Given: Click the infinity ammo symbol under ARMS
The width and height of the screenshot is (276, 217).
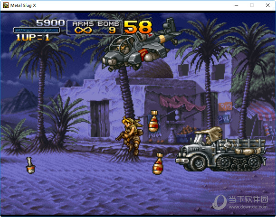Looking at the screenshot, I should point(83,30).
